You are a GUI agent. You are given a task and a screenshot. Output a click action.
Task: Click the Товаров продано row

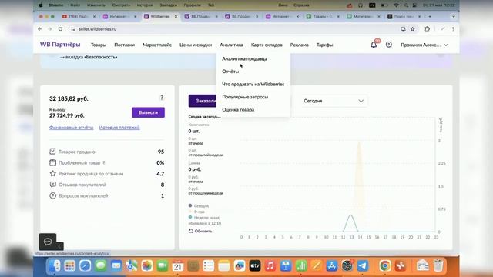(106, 152)
